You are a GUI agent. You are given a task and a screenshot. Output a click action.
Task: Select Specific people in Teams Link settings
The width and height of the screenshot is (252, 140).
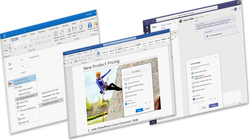tap(199, 90)
